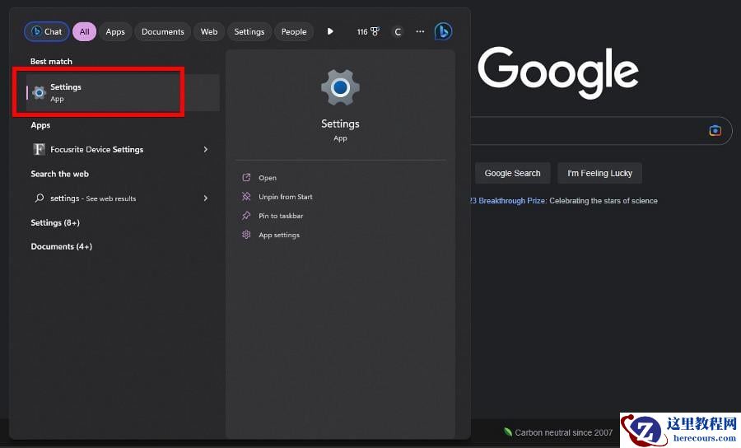
Task: Click the large Settings gear in preview pane
Action: tap(340, 87)
